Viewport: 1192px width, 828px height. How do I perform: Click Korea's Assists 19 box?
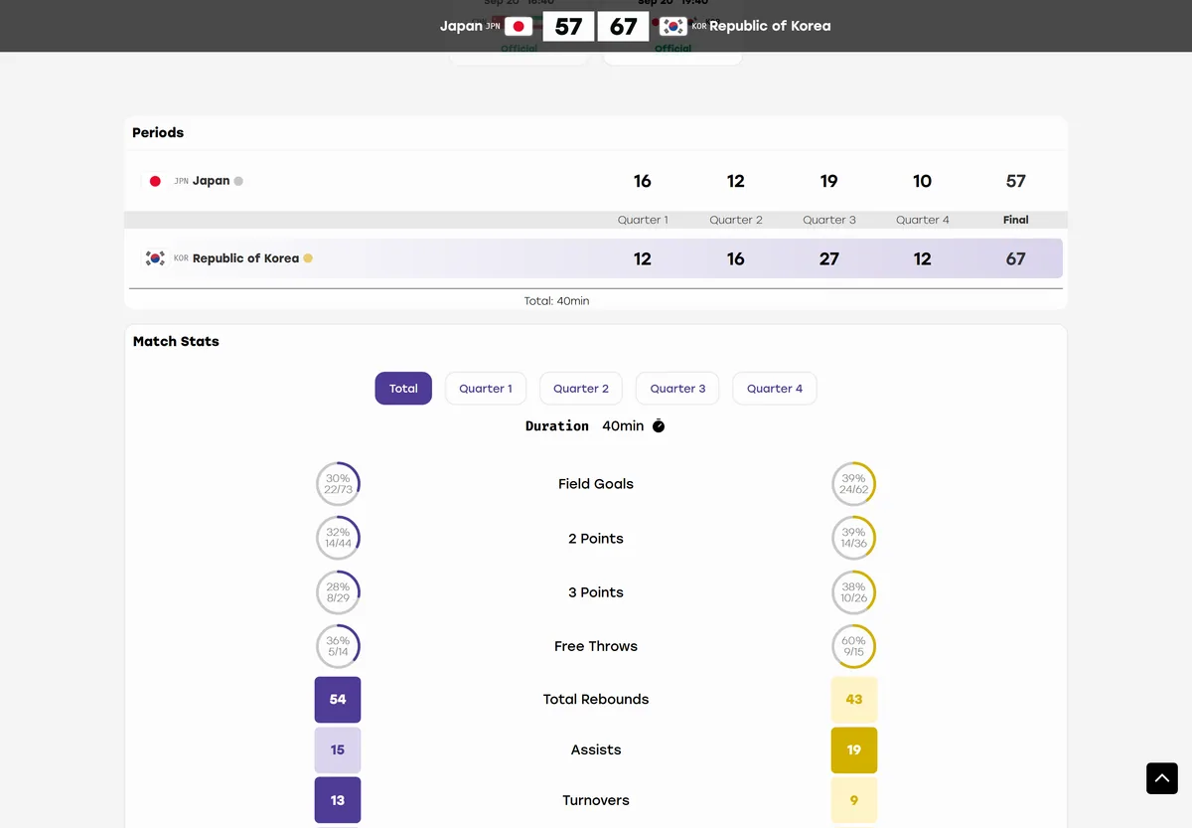click(x=854, y=750)
